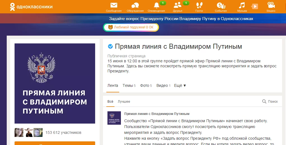Open the Задайте вопрос Президенту banner link
The width and height of the screenshot is (286, 145).
(181, 19)
